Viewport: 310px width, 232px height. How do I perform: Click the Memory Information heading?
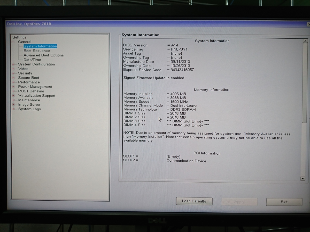coord(212,90)
